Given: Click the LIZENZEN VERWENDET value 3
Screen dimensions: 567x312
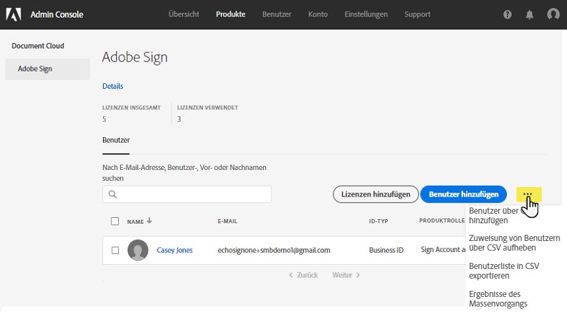Looking at the screenshot, I should point(179,119).
